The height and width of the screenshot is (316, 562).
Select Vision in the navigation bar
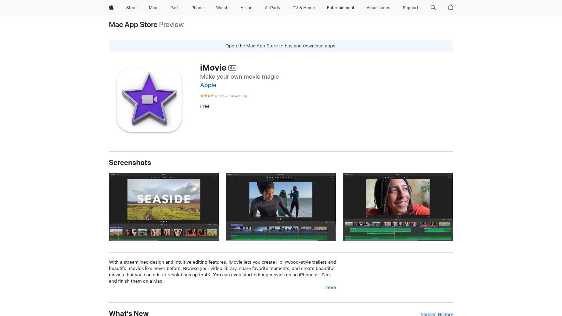coord(247,7)
